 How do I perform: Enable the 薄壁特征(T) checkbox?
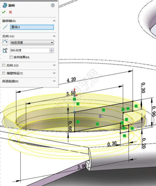pos(4,73)
